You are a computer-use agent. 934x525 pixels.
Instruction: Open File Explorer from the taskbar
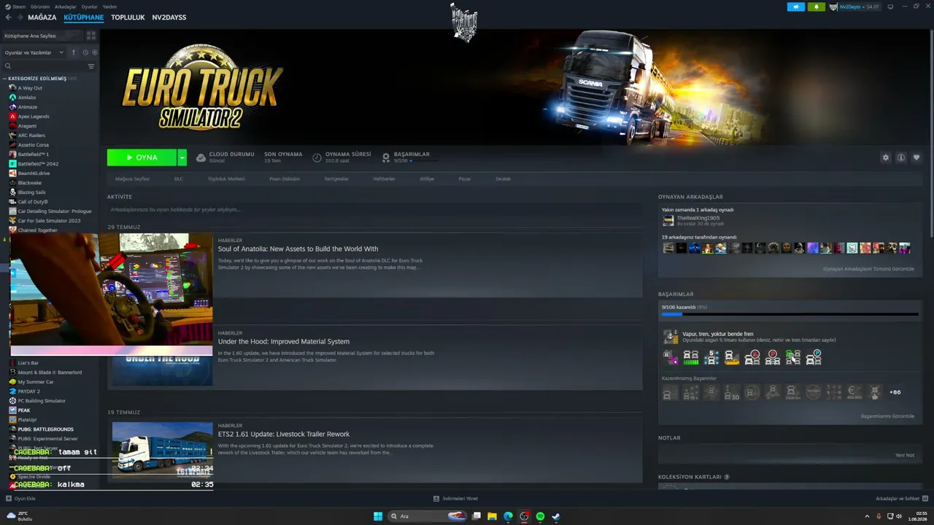pos(492,516)
